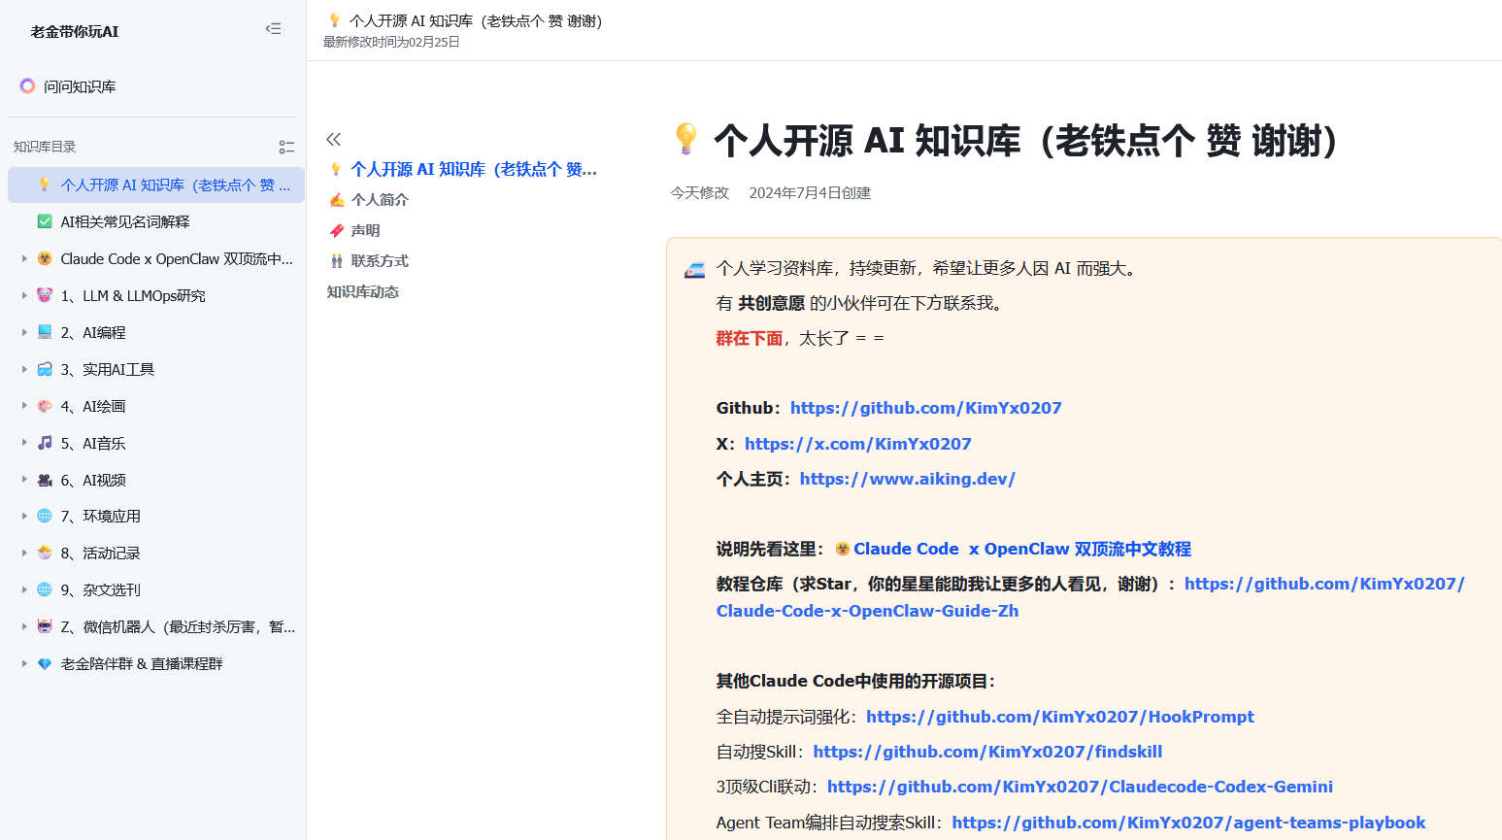Collapse the outline panel with double chevron
Image resolution: width=1502 pixels, height=840 pixels.
[334, 139]
